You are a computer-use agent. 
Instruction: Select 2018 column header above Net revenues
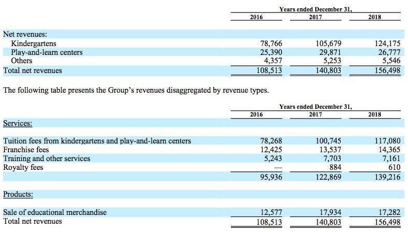[375, 17]
